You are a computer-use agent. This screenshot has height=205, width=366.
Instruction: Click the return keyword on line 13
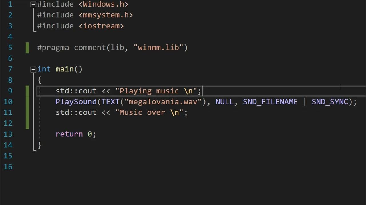point(69,134)
